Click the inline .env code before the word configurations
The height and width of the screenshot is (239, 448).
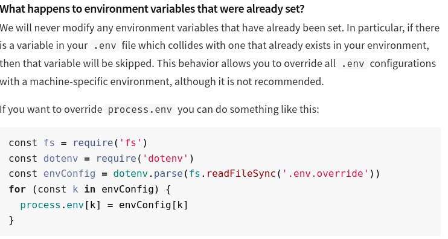353,64
